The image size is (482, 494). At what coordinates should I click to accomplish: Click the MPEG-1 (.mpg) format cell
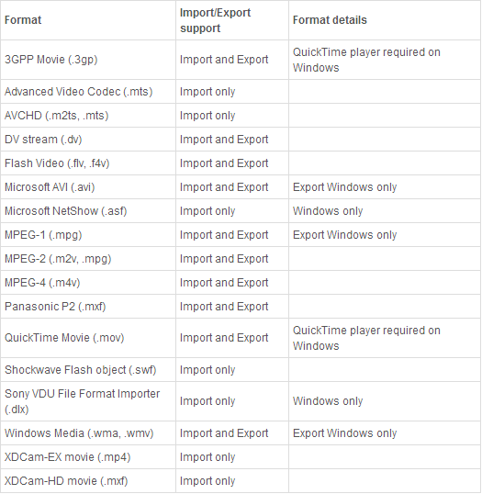click(88, 235)
